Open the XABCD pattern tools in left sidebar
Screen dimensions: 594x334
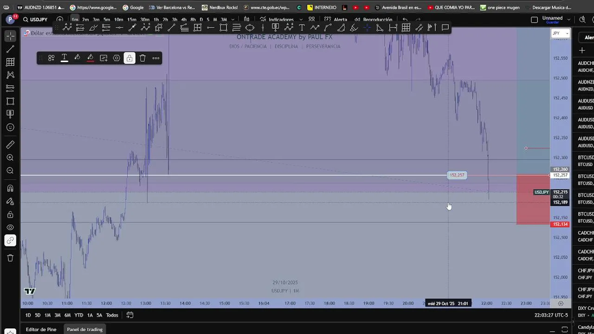pos(10,75)
